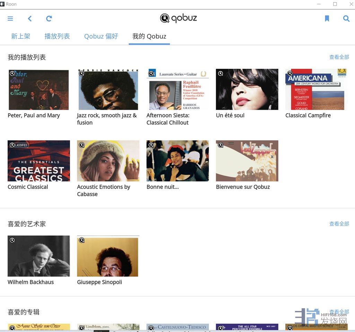Open search with the magnifier icon
Viewport: 355px width, 332px height.
pyautogui.click(x=346, y=19)
